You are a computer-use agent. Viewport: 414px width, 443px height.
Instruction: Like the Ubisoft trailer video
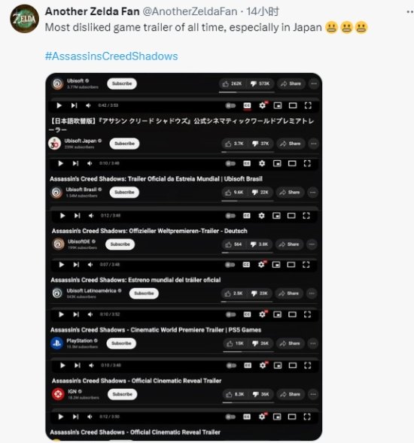click(232, 83)
